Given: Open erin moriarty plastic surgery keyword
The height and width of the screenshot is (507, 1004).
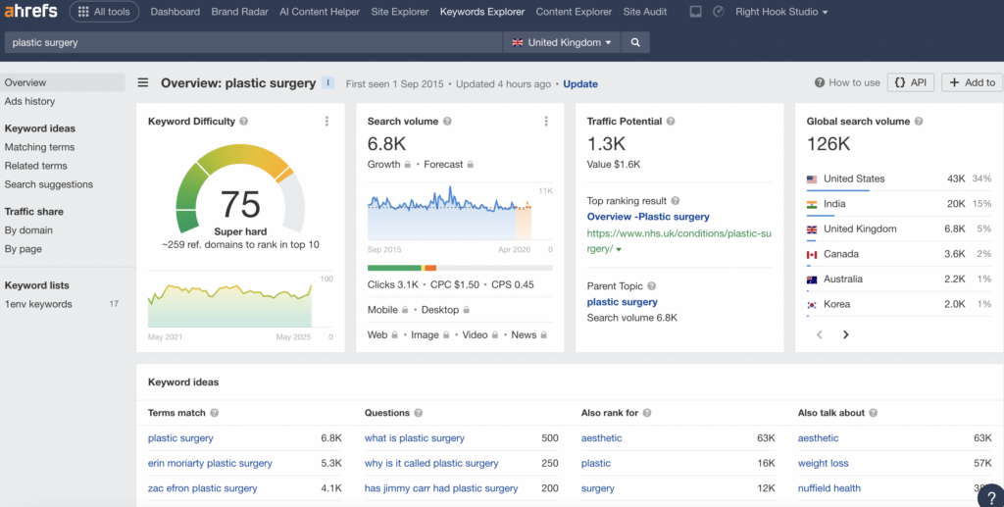Looking at the screenshot, I should tap(210, 464).
